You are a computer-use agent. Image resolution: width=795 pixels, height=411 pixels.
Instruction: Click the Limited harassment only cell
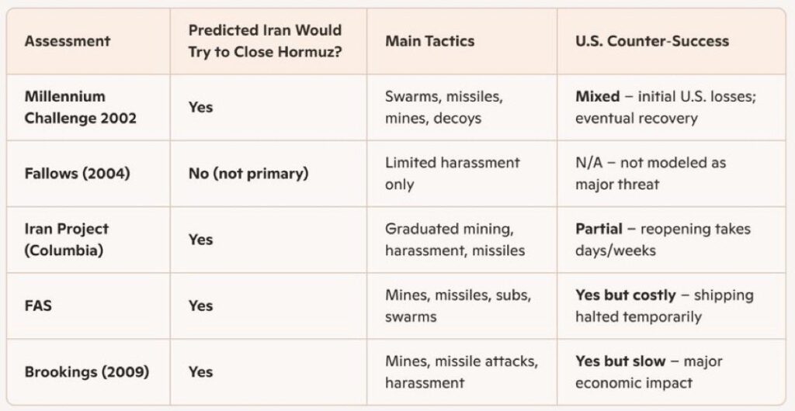tap(452, 173)
